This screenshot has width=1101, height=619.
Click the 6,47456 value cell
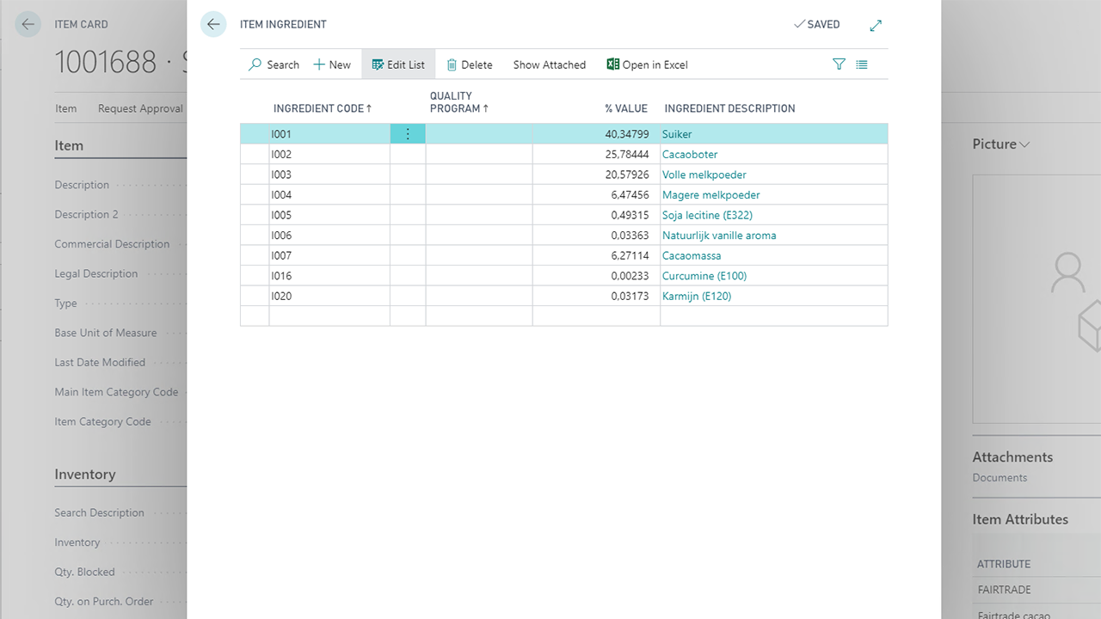click(596, 195)
